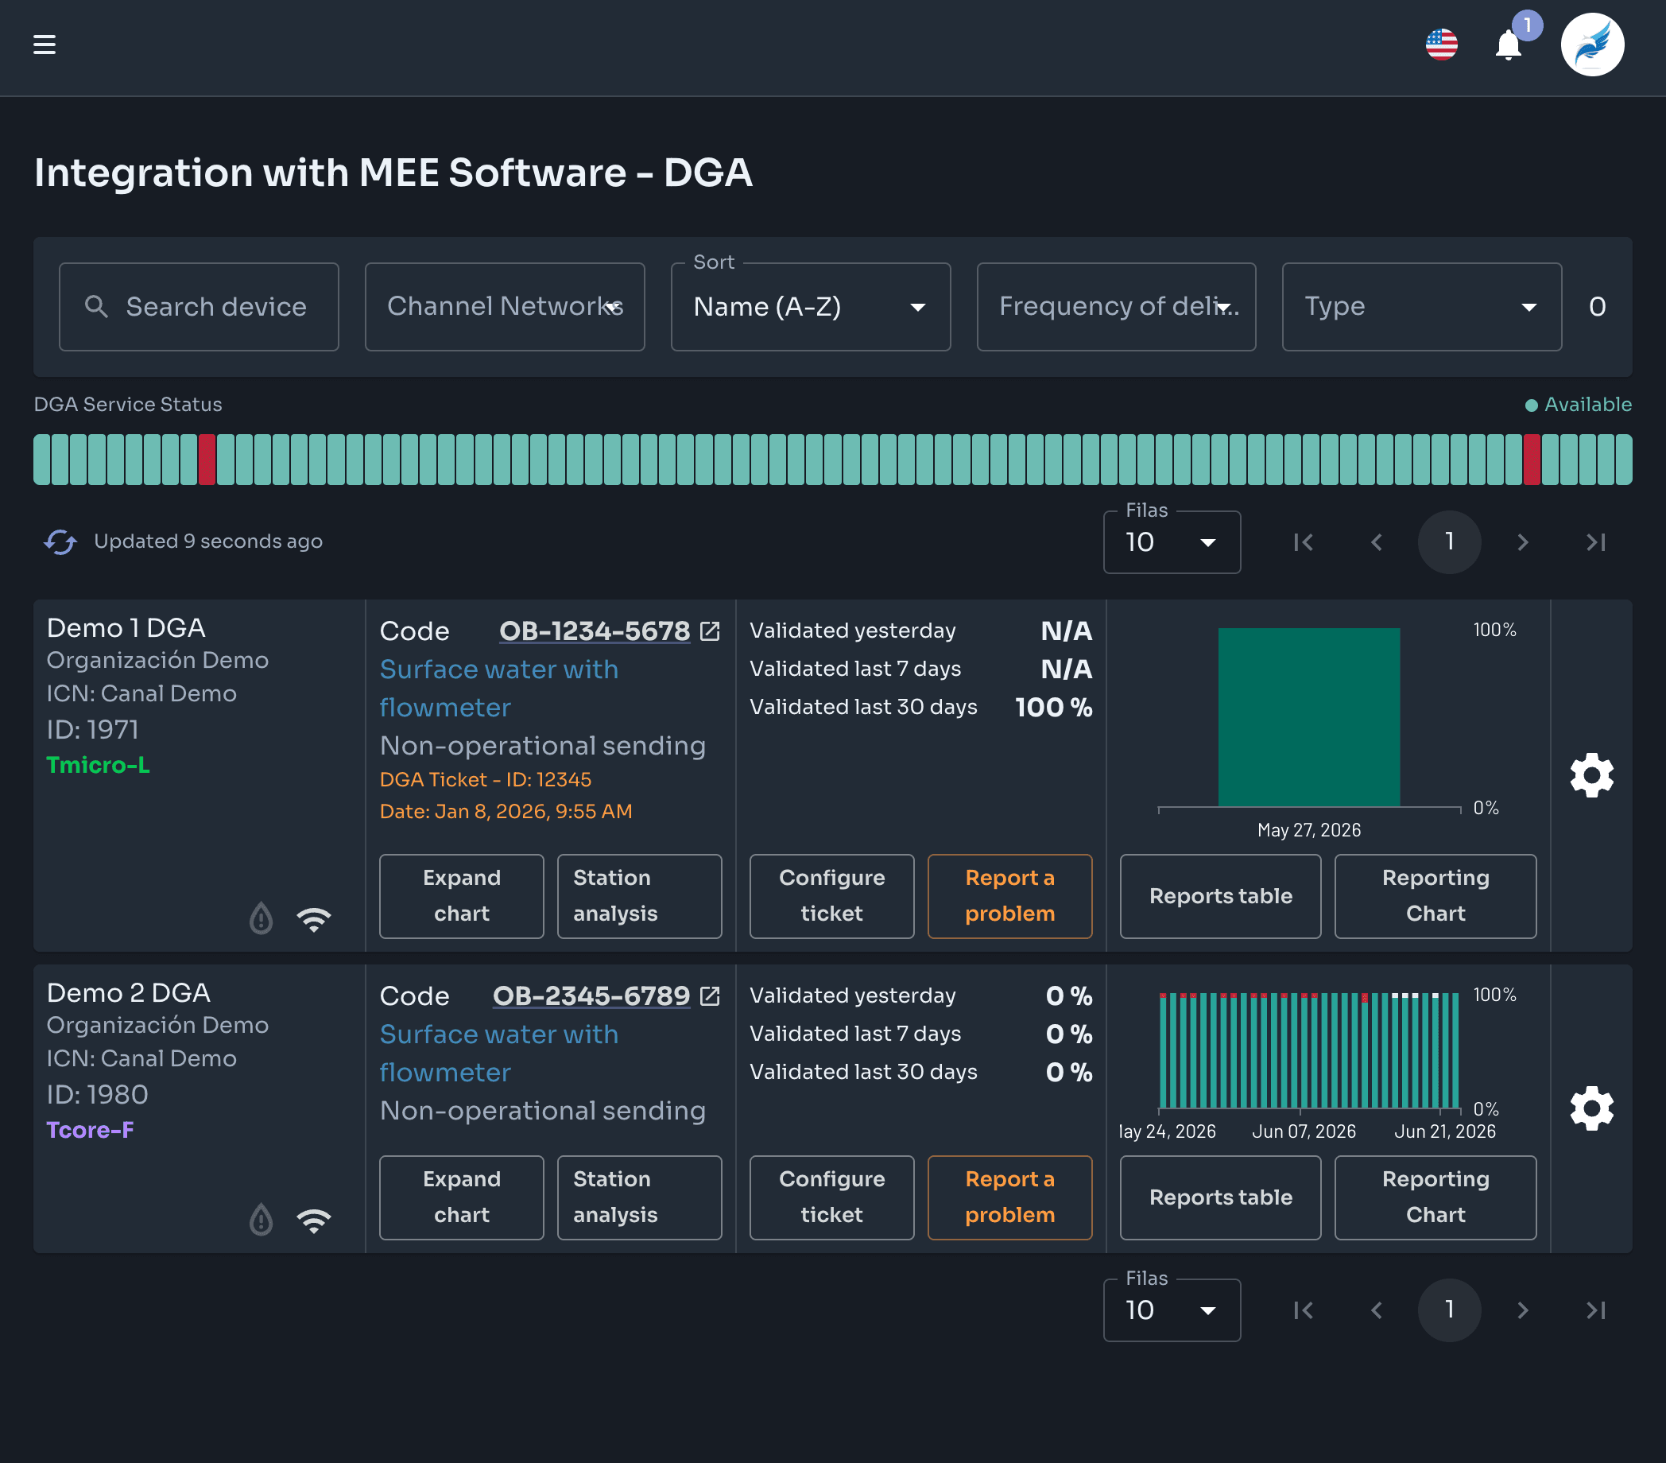Screen dimensions: 1666x1463
Task: Open settings gear for Demo 2 DGA
Action: click(x=1591, y=1108)
